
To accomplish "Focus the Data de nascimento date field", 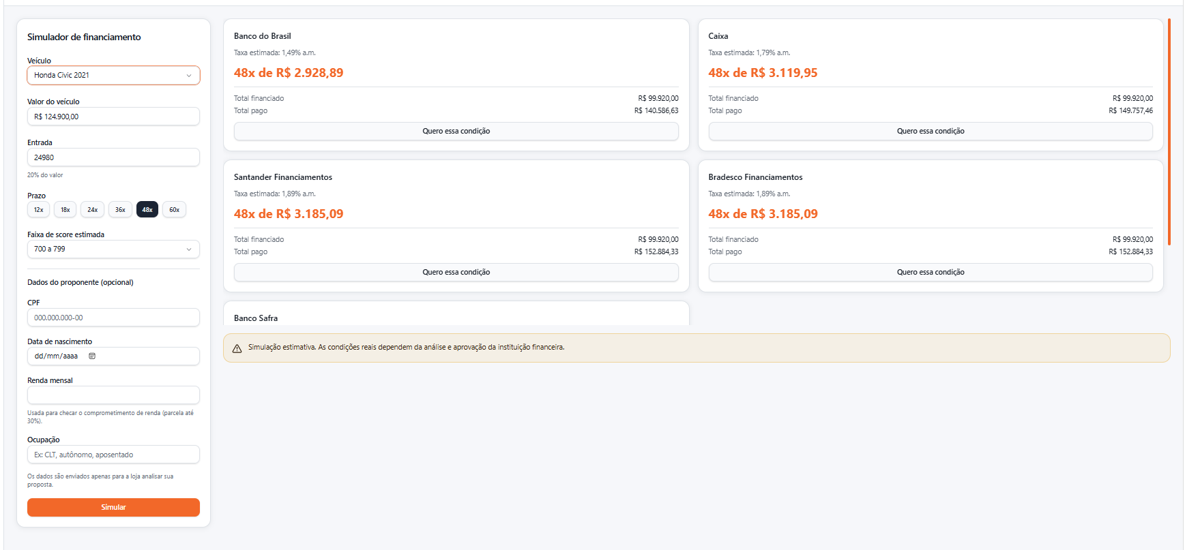I will click(x=113, y=356).
